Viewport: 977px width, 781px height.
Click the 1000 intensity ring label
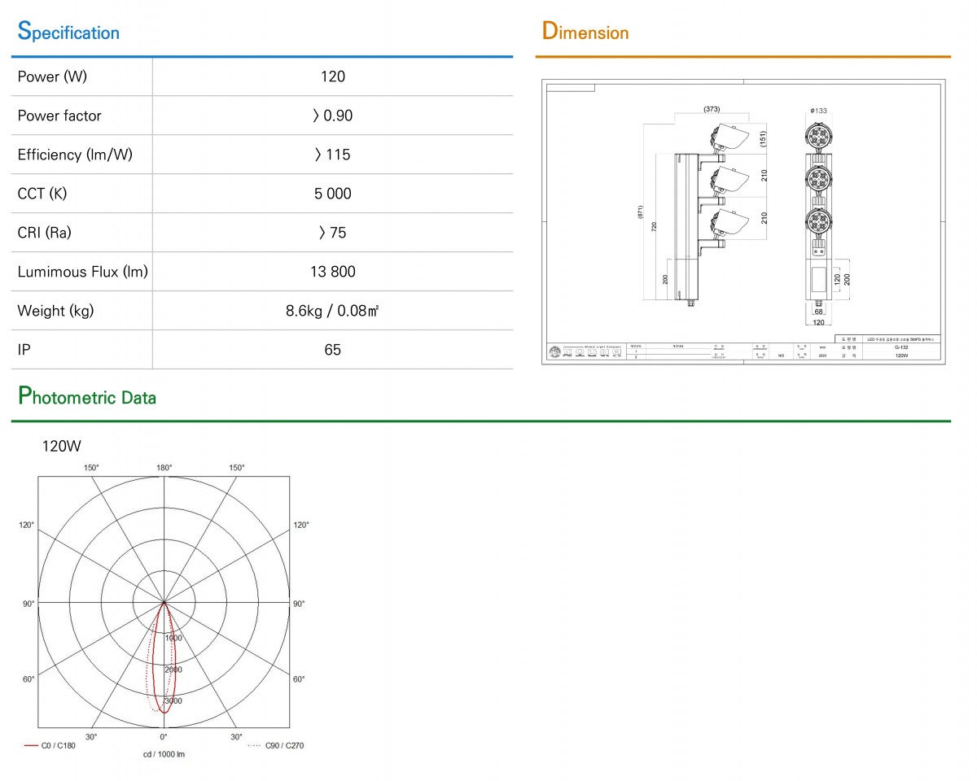coord(173,638)
